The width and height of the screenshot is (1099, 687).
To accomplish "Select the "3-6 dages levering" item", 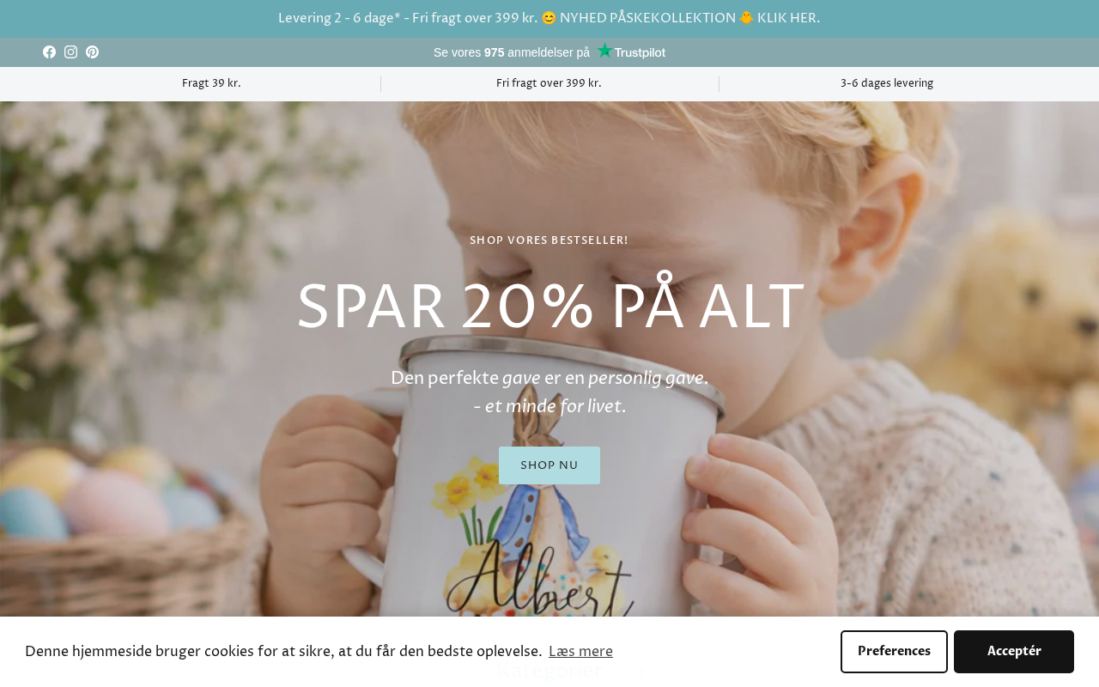I will (887, 83).
